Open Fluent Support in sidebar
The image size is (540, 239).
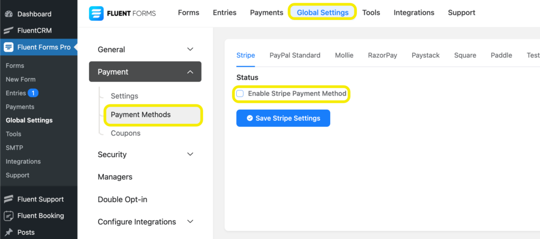tap(40, 199)
